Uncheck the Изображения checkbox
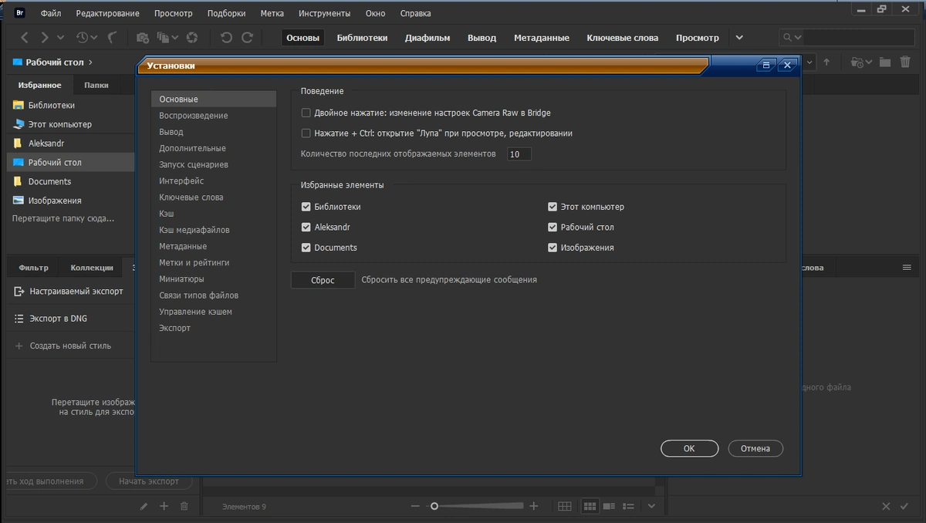The height and width of the screenshot is (523, 926). [x=553, y=248]
